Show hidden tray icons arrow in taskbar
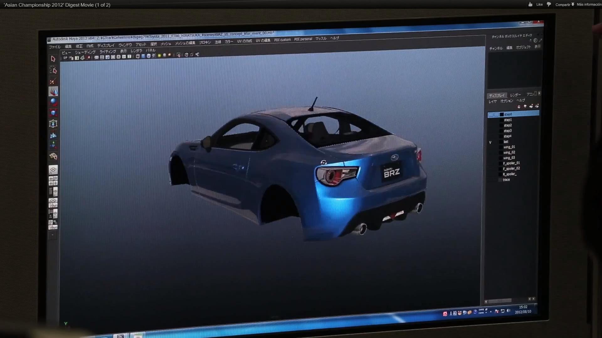Image resolution: width=602 pixels, height=338 pixels. 491,312
